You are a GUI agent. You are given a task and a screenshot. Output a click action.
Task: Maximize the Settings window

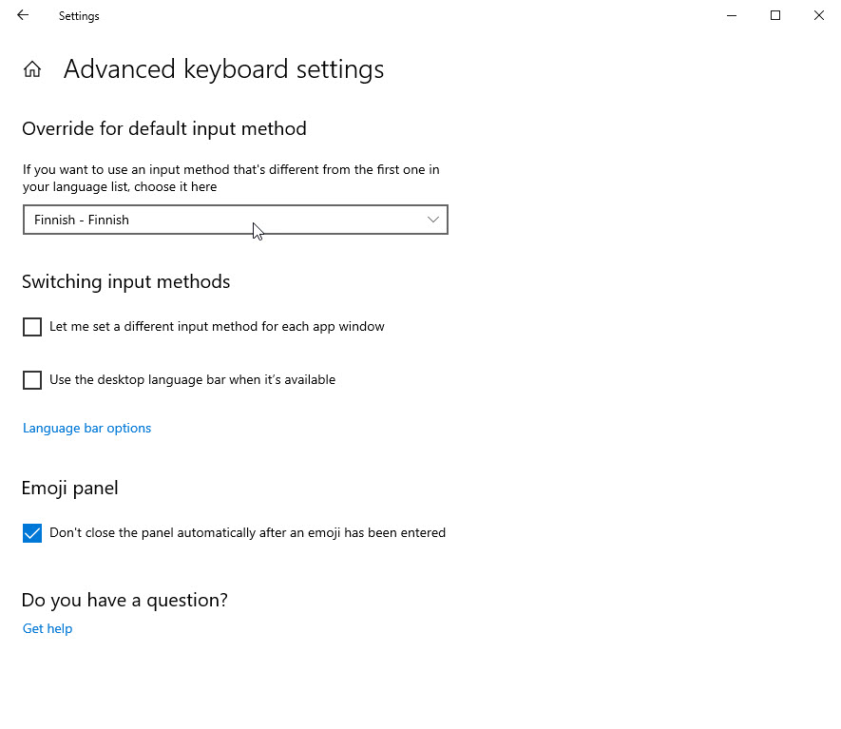pos(775,15)
